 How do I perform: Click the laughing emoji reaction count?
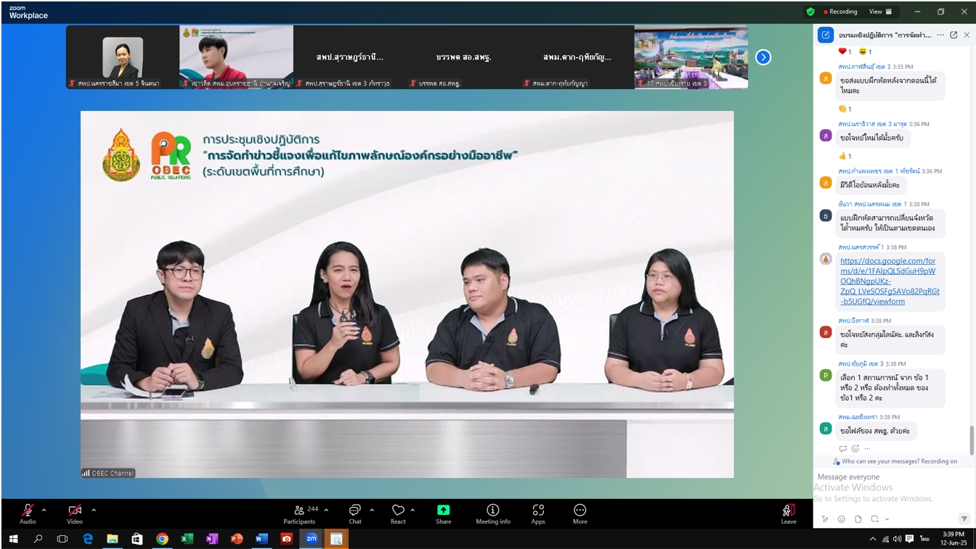865,51
